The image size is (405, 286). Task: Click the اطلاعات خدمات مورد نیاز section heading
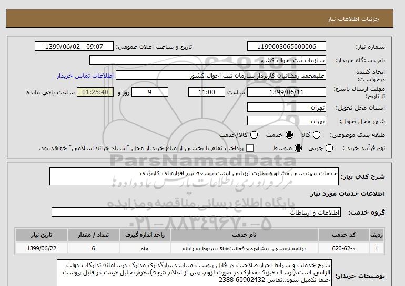[x=347, y=194]
